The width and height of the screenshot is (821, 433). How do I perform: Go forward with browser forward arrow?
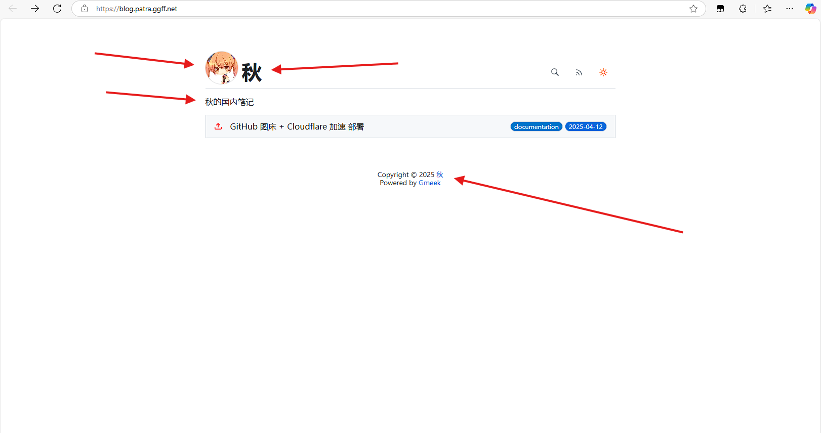point(35,9)
